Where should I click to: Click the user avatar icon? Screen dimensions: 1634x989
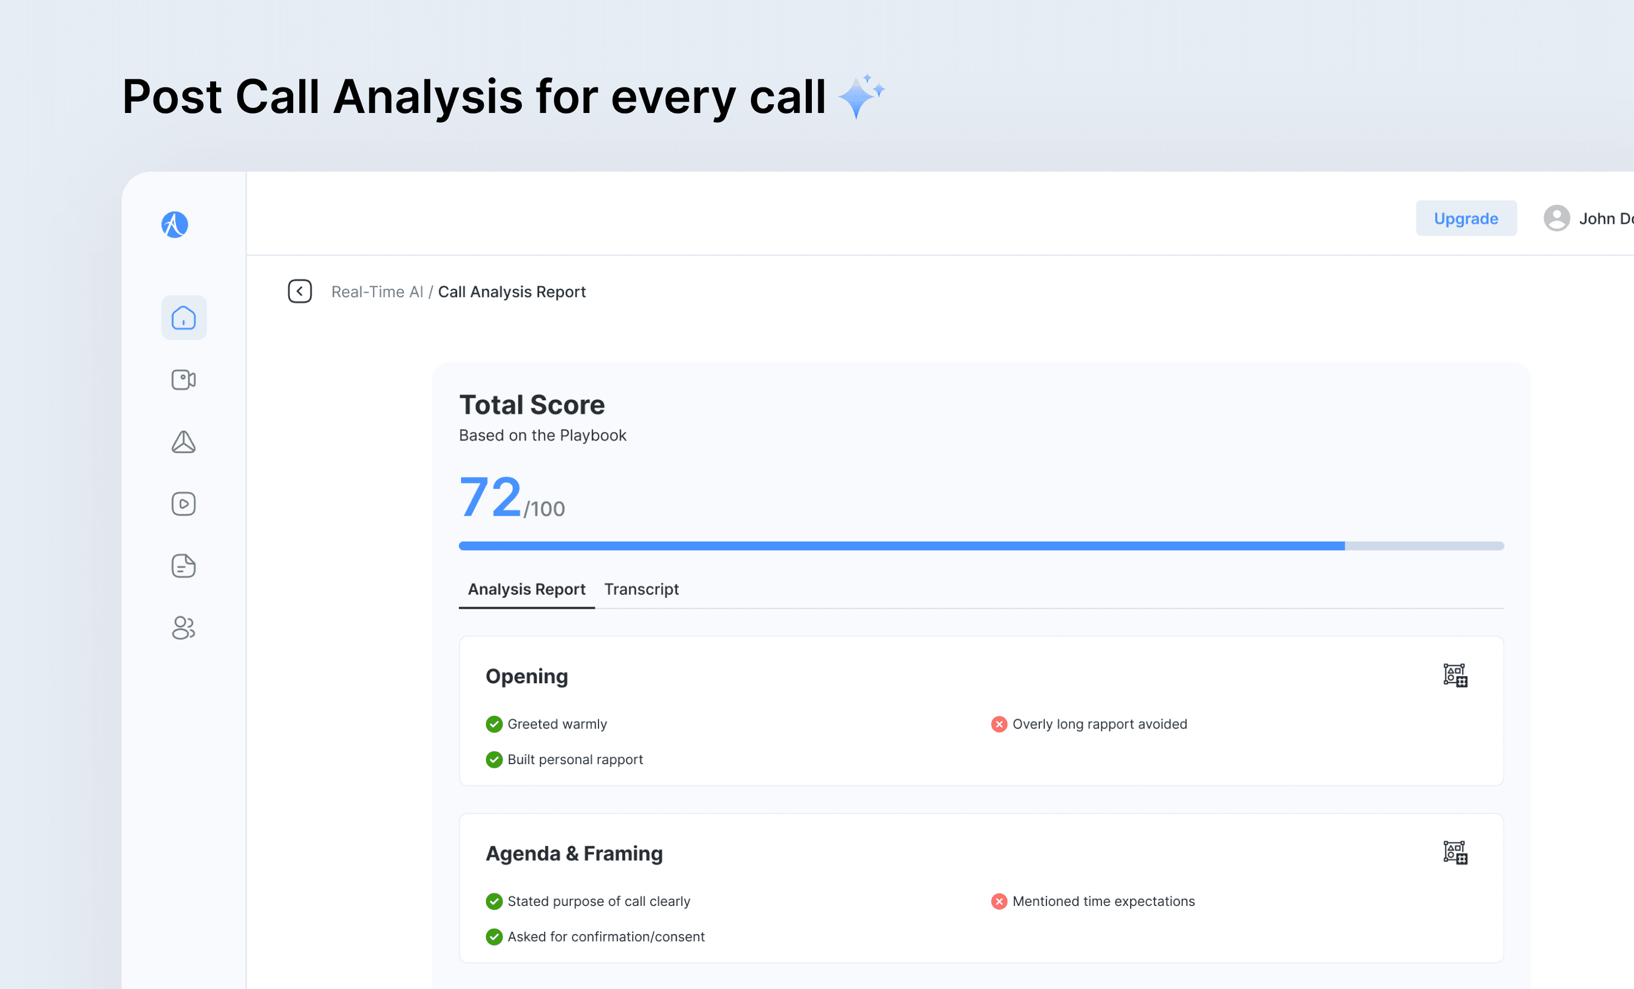[x=1556, y=218]
